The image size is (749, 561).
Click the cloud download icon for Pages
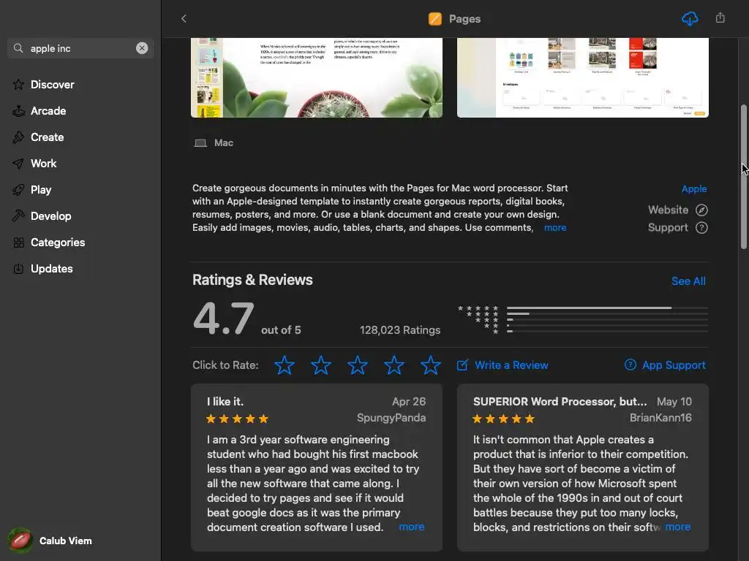[x=689, y=19]
